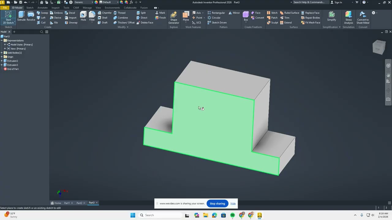Go to the Home document tab

point(56,203)
